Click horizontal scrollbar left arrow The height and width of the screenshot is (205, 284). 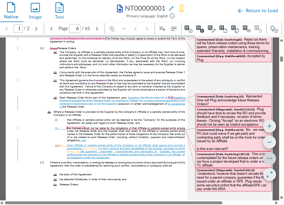coord(2,203)
